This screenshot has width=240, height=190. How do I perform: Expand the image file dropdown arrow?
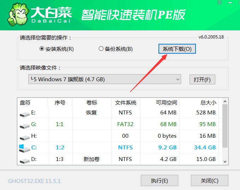pos(178,79)
